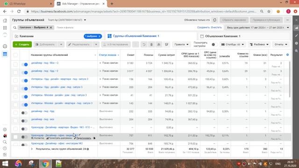299x168 pixels.
Task: Check the box for 'Интересы - Крд - дизайн - квартира' row
Action: 15,81
